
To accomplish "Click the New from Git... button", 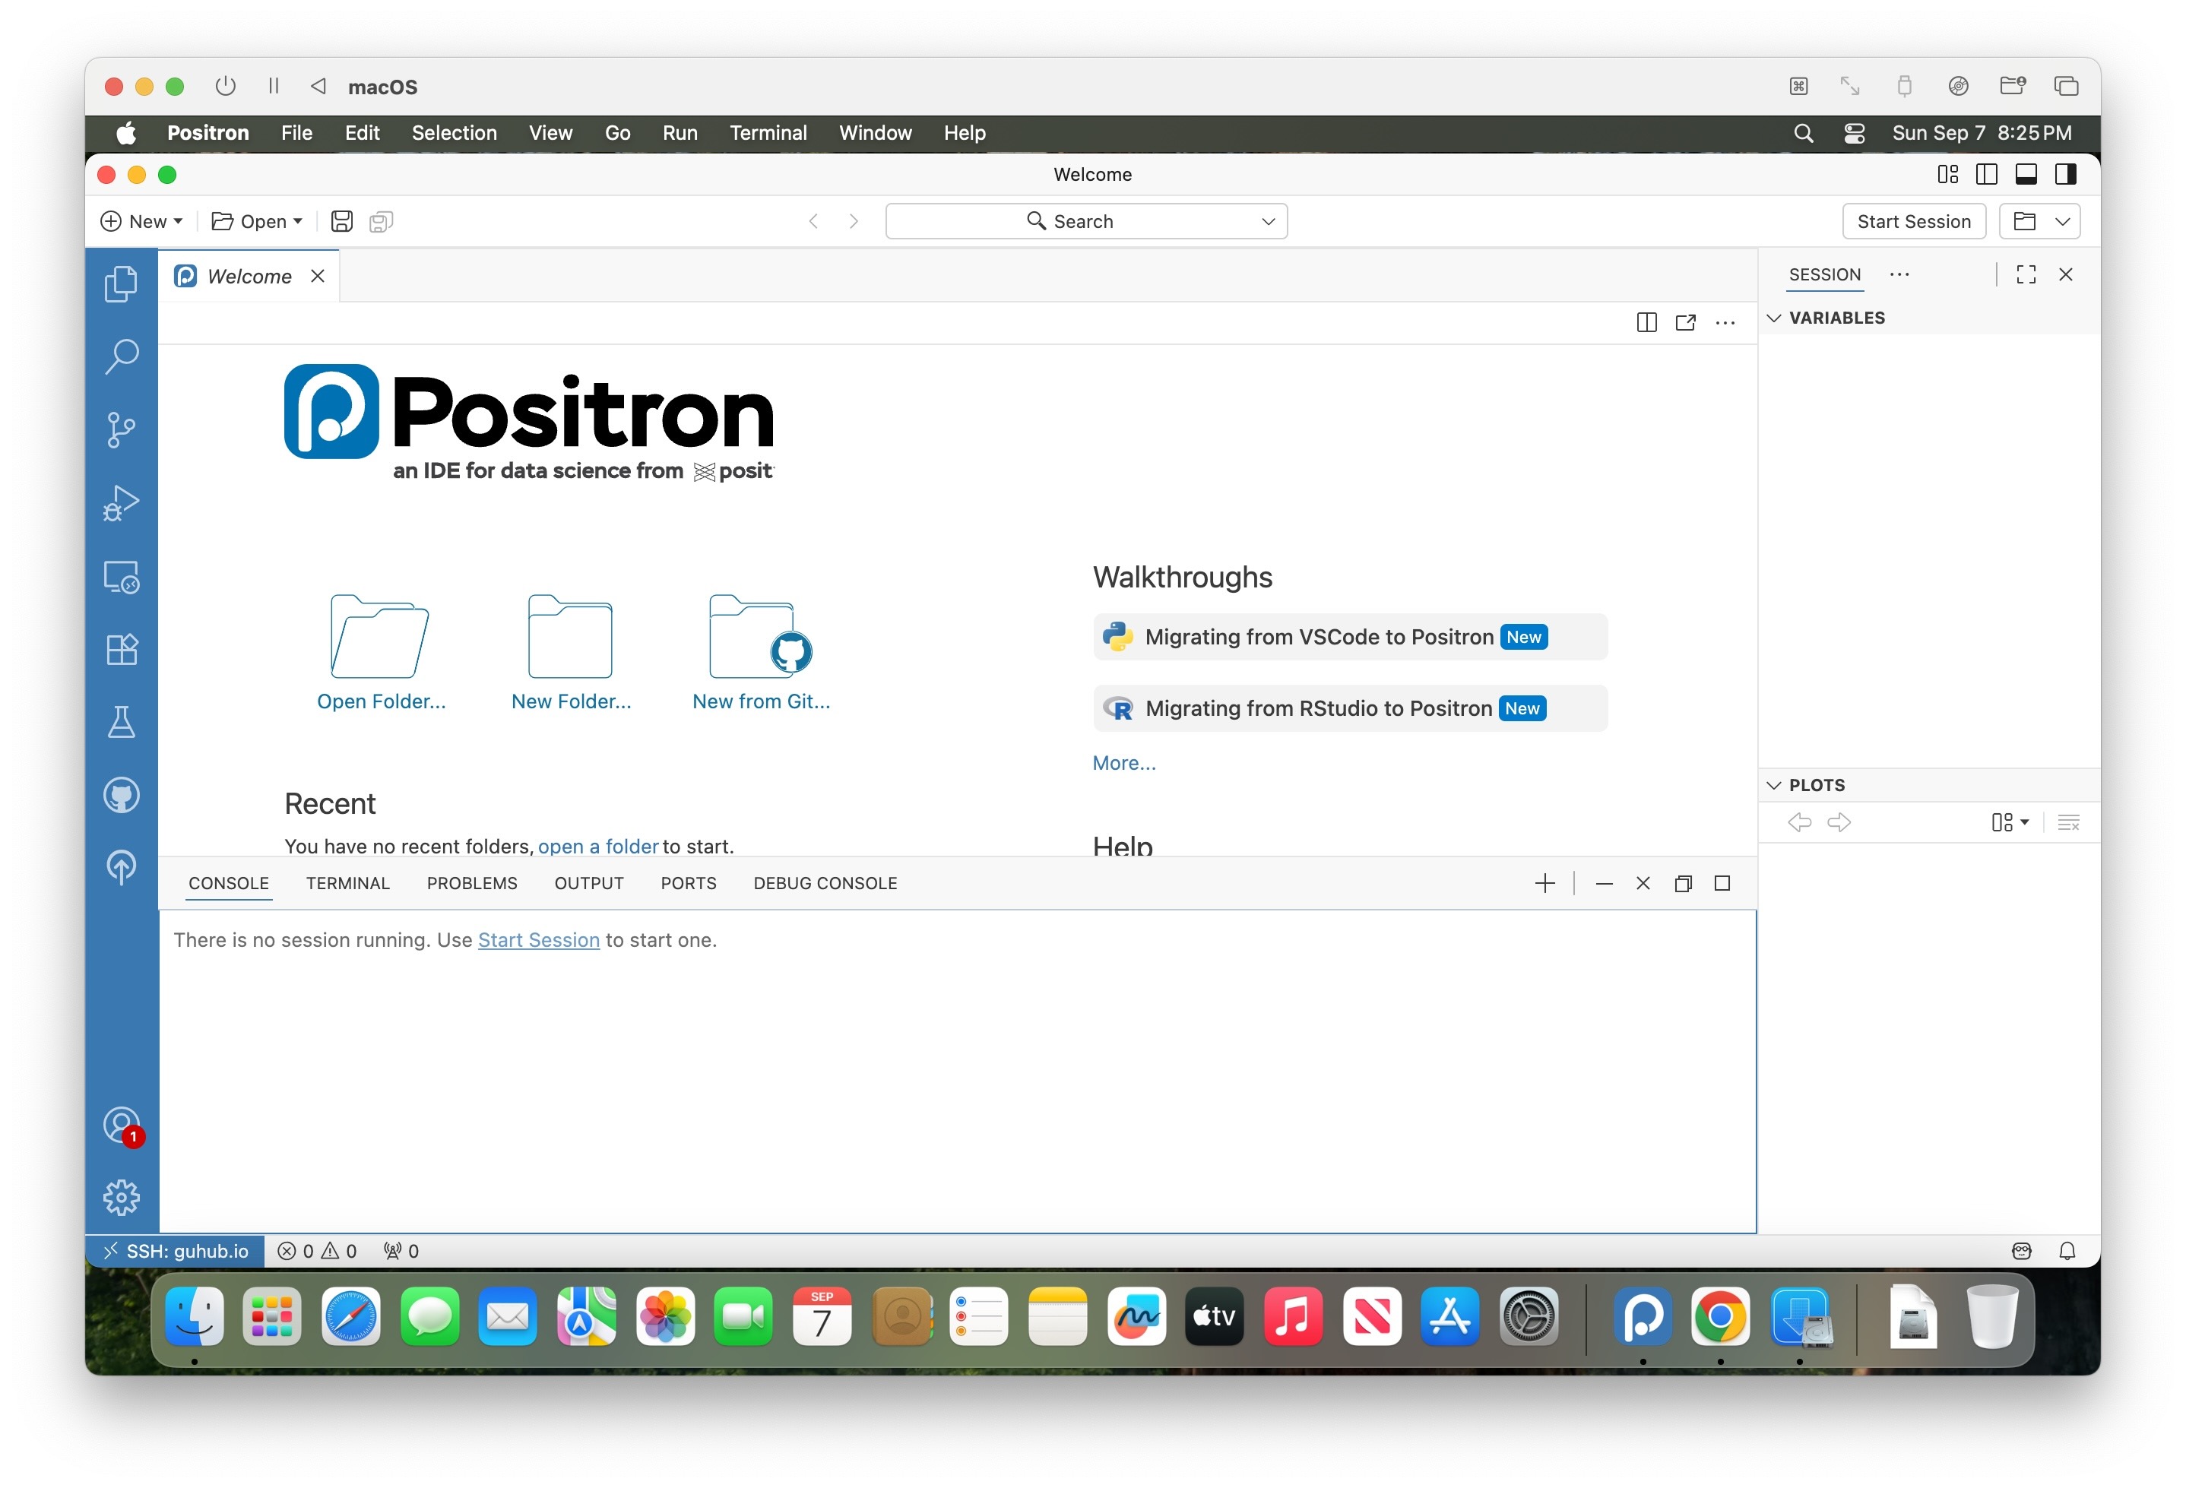I will 761,652.
